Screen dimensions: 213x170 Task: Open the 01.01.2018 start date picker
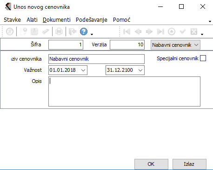tap(83, 70)
